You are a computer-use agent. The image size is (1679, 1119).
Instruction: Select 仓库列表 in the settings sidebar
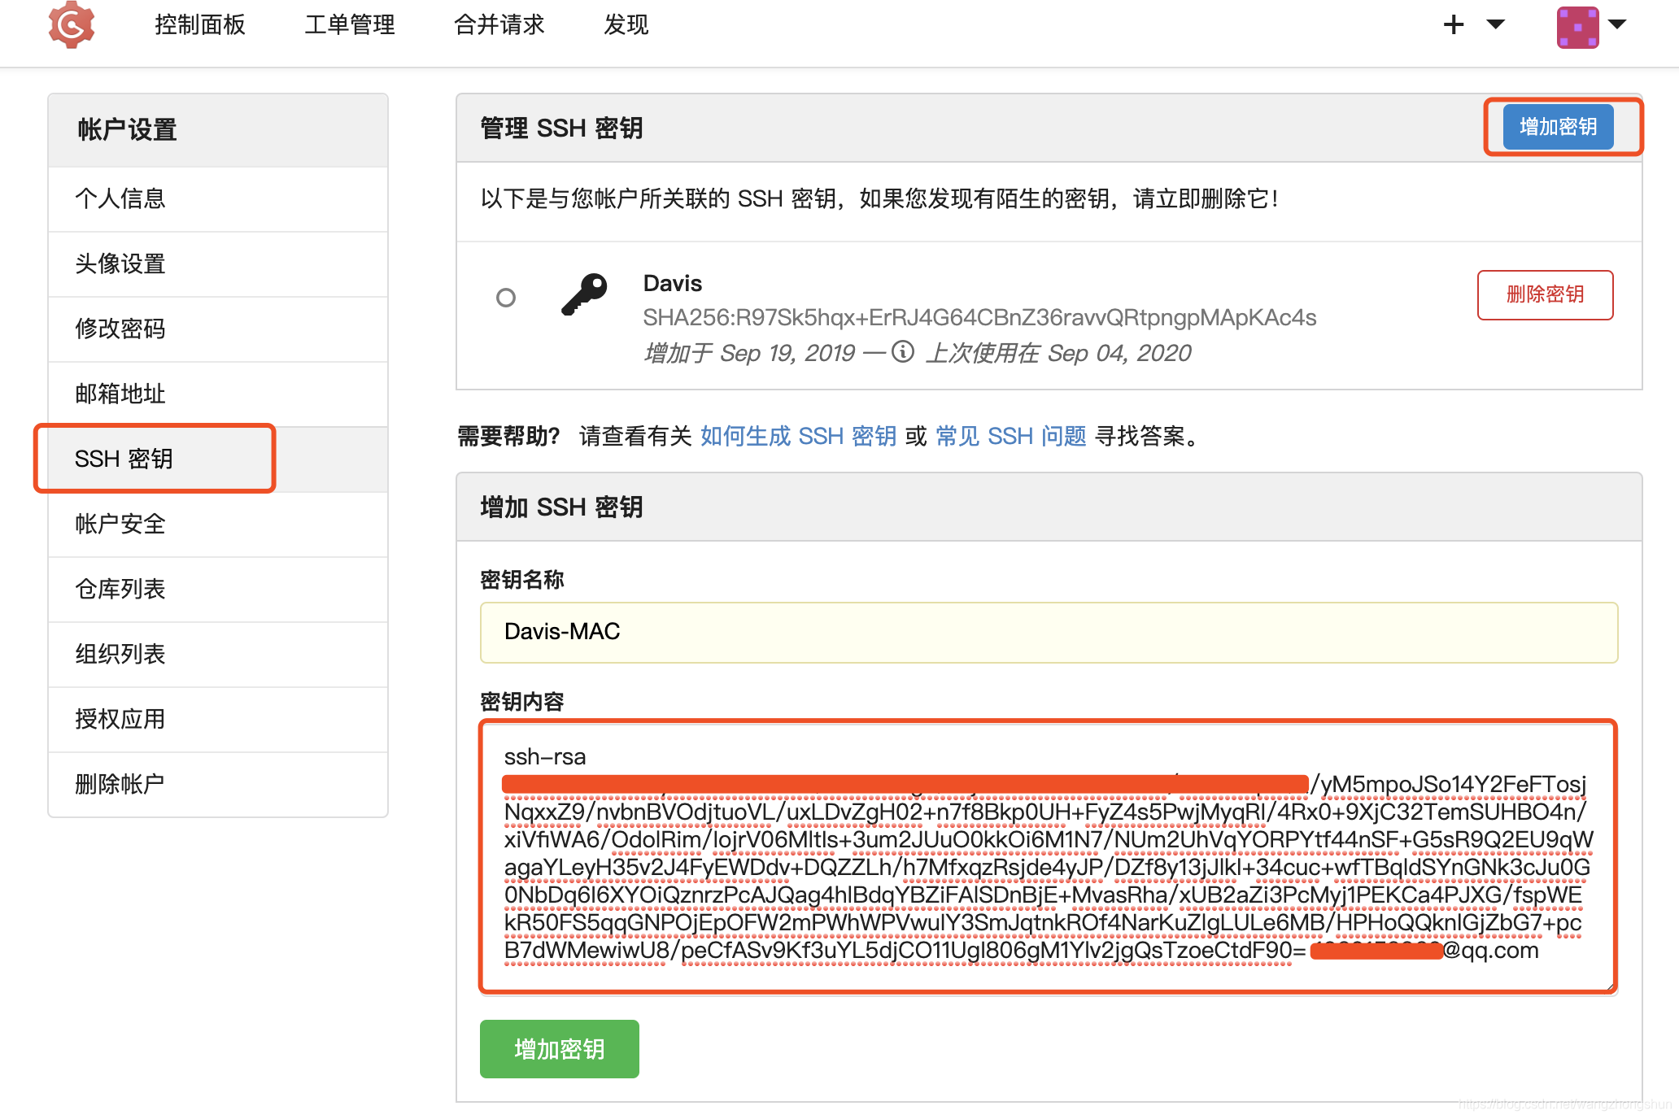pyautogui.click(x=119, y=589)
